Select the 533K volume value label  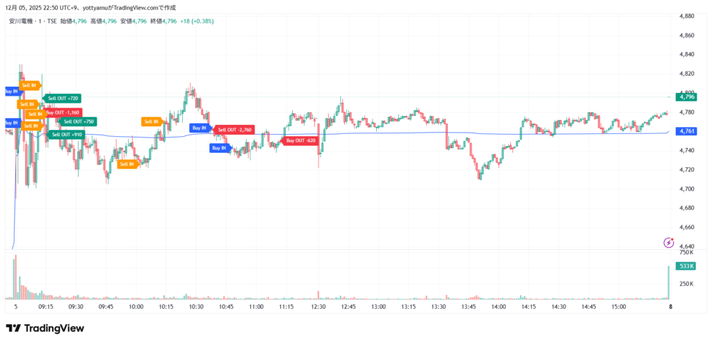point(685,267)
